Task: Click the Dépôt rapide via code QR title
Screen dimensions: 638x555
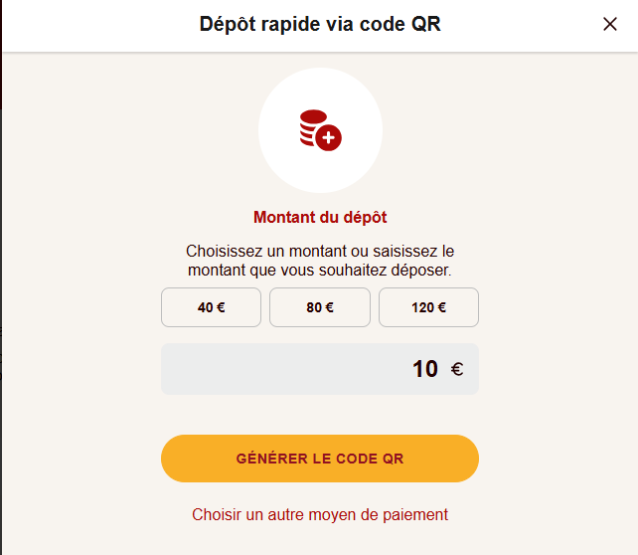Action: [x=320, y=24]
